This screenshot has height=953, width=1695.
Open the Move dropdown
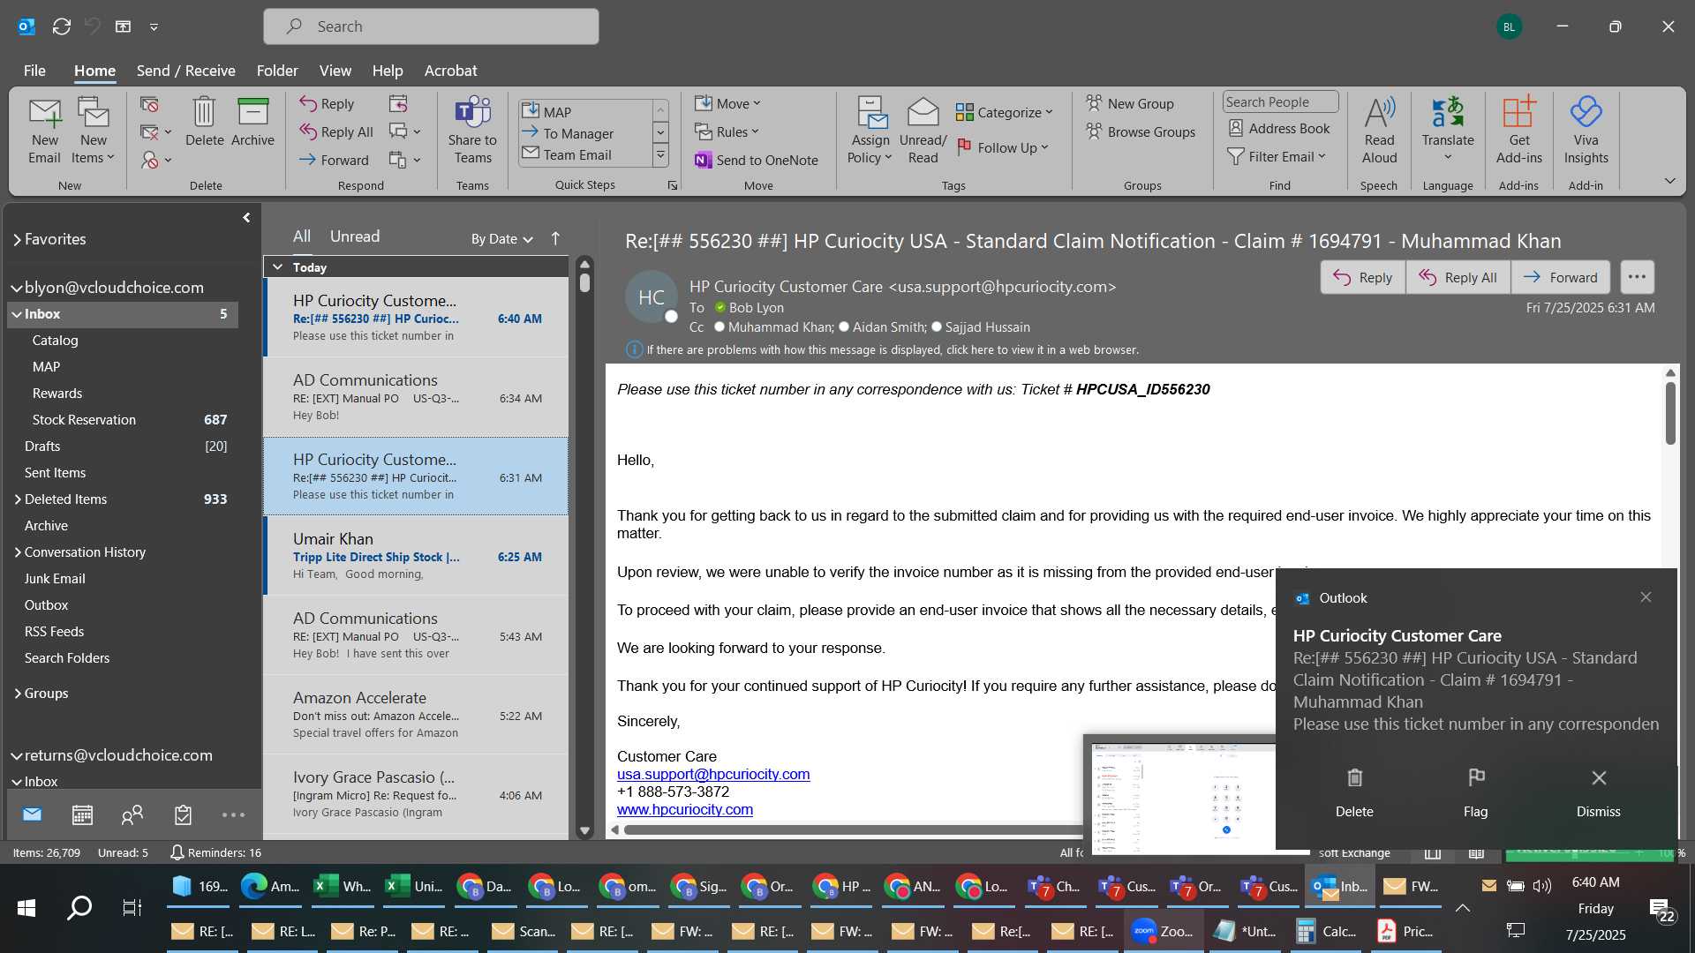(x=728, y=103)
